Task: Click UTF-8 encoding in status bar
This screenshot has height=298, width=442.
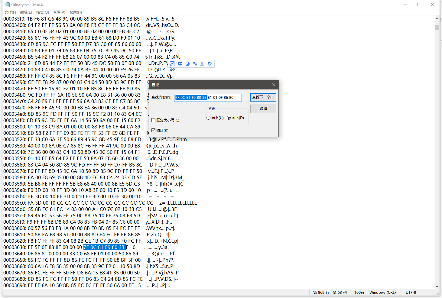Action: tap(411, 293)
